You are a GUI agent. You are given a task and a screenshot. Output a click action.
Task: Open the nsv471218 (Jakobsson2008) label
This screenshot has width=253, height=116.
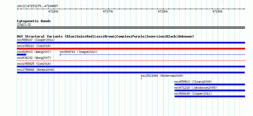(196, 88)
